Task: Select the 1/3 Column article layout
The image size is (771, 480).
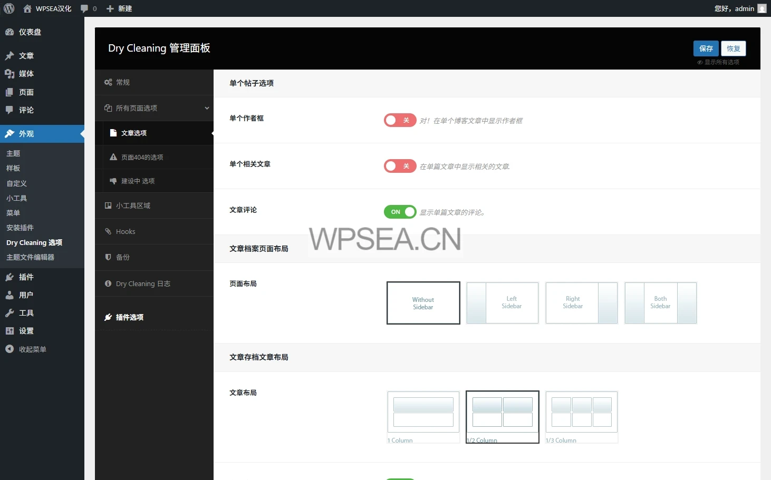Action: 581,416
